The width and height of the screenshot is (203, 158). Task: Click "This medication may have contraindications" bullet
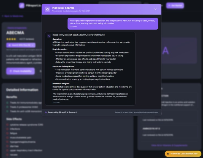tap(90, 70)
